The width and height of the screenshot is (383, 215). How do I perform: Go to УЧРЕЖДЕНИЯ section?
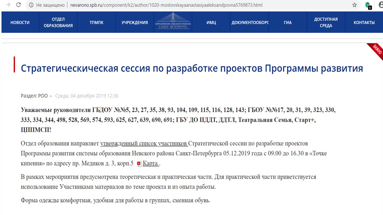(135, 22)
